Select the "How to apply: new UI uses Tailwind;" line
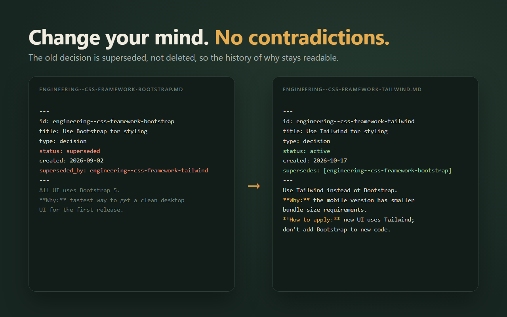This screenshot has width=507, height=317. pos(349,220)
